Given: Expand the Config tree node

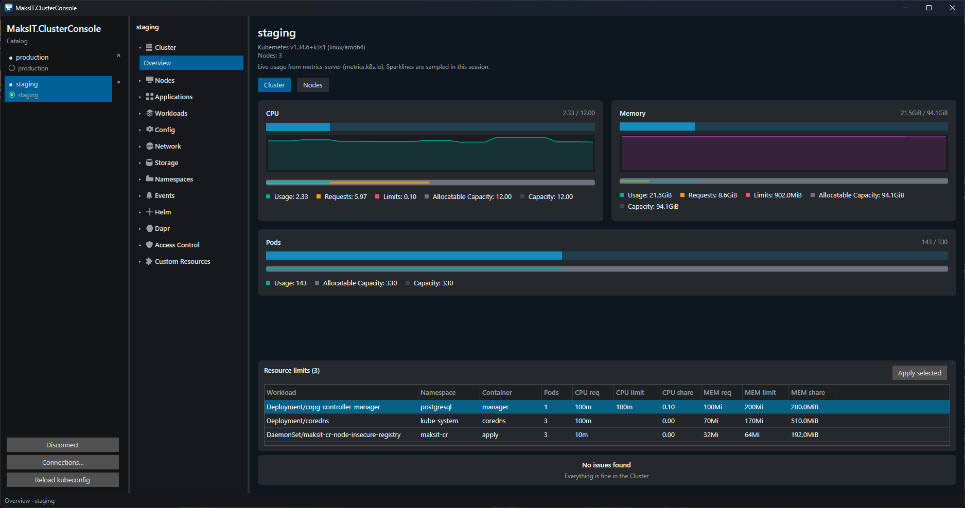Looking at the screenshot, I should [x=140, y=130].
